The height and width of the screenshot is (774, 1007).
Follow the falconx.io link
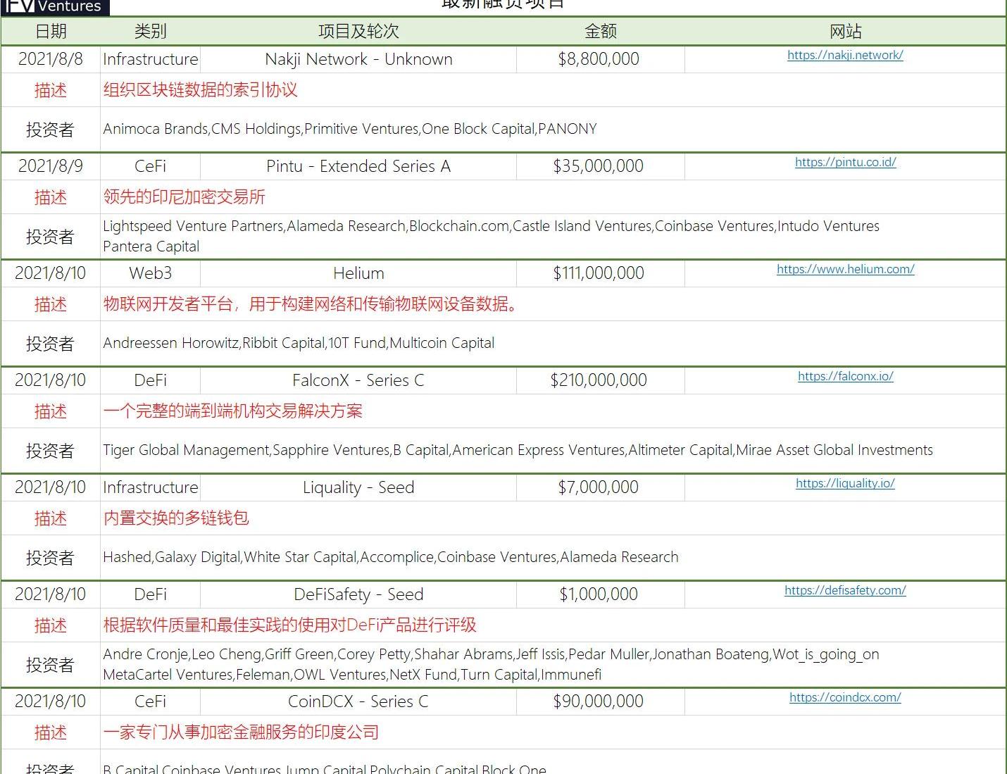pyautogui.click(x=845, y=376)
